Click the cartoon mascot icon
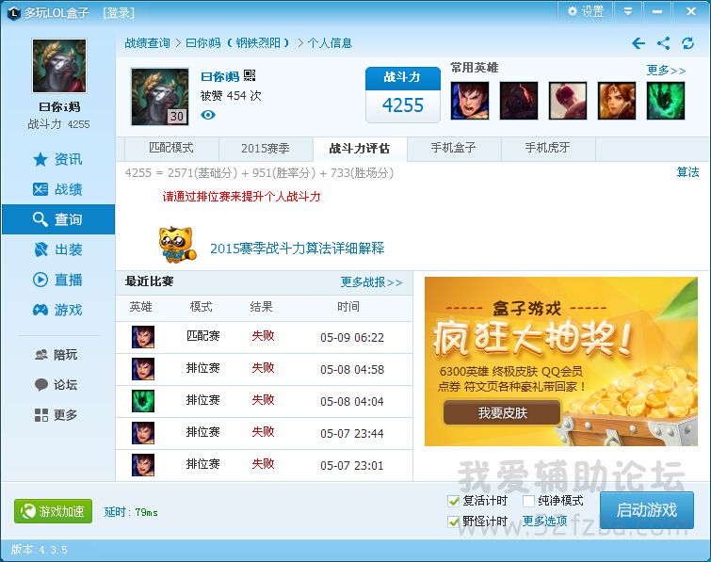 [x=178, y=245]
